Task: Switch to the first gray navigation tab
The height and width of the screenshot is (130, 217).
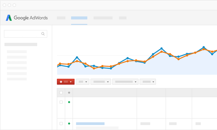Action: [61, 18]
